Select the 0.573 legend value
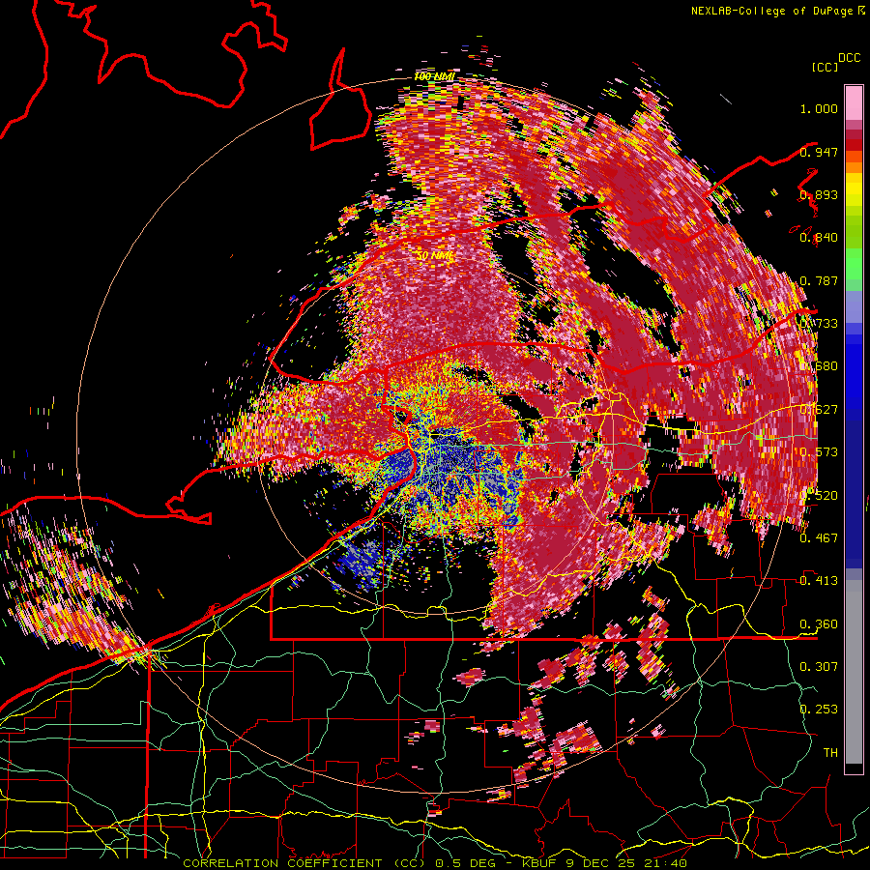The height and width of the screenshot is (870, 870). [819, 452]
